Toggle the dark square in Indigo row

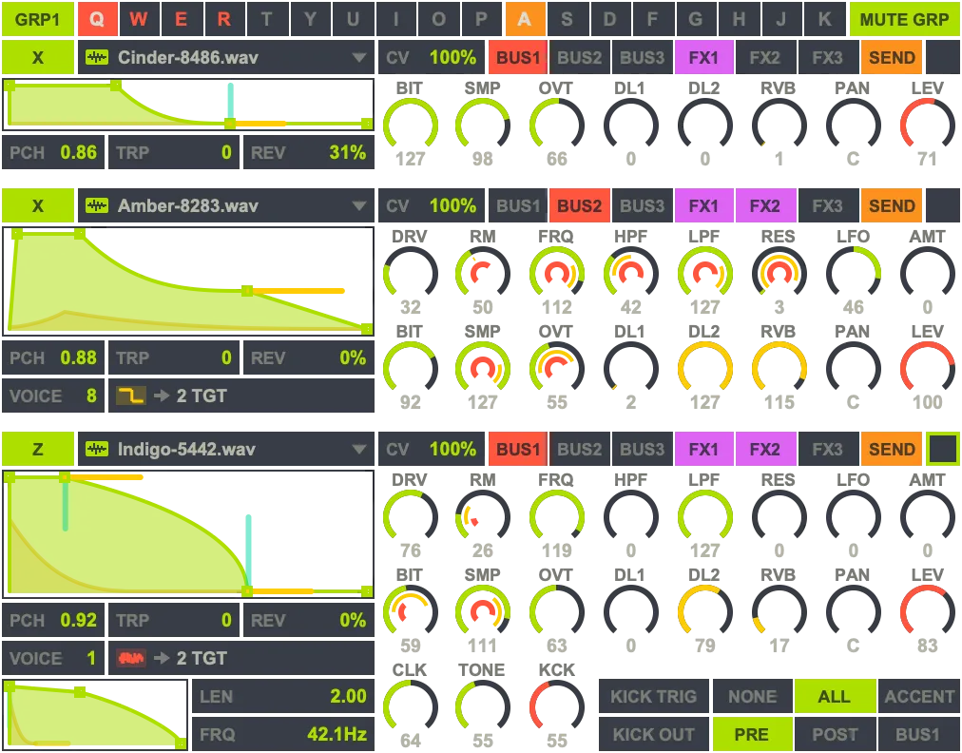(x=942, y=449)
